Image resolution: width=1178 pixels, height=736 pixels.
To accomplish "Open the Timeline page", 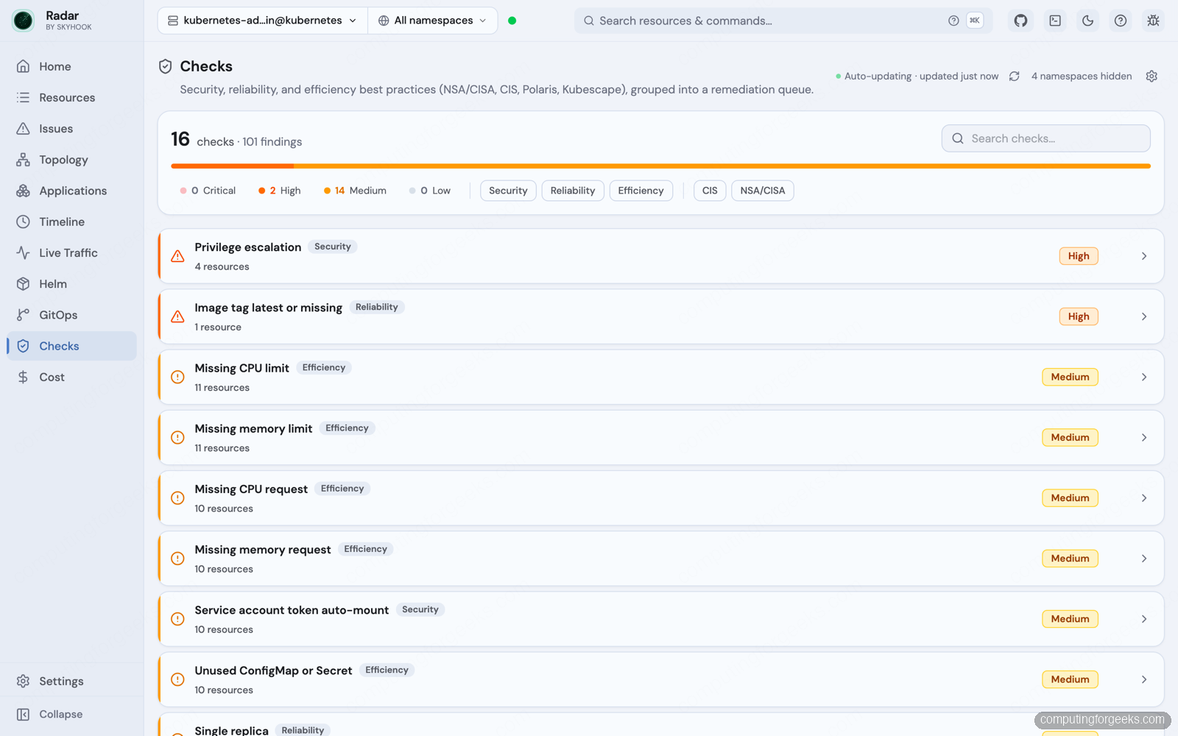I will [x=71, y=222].
